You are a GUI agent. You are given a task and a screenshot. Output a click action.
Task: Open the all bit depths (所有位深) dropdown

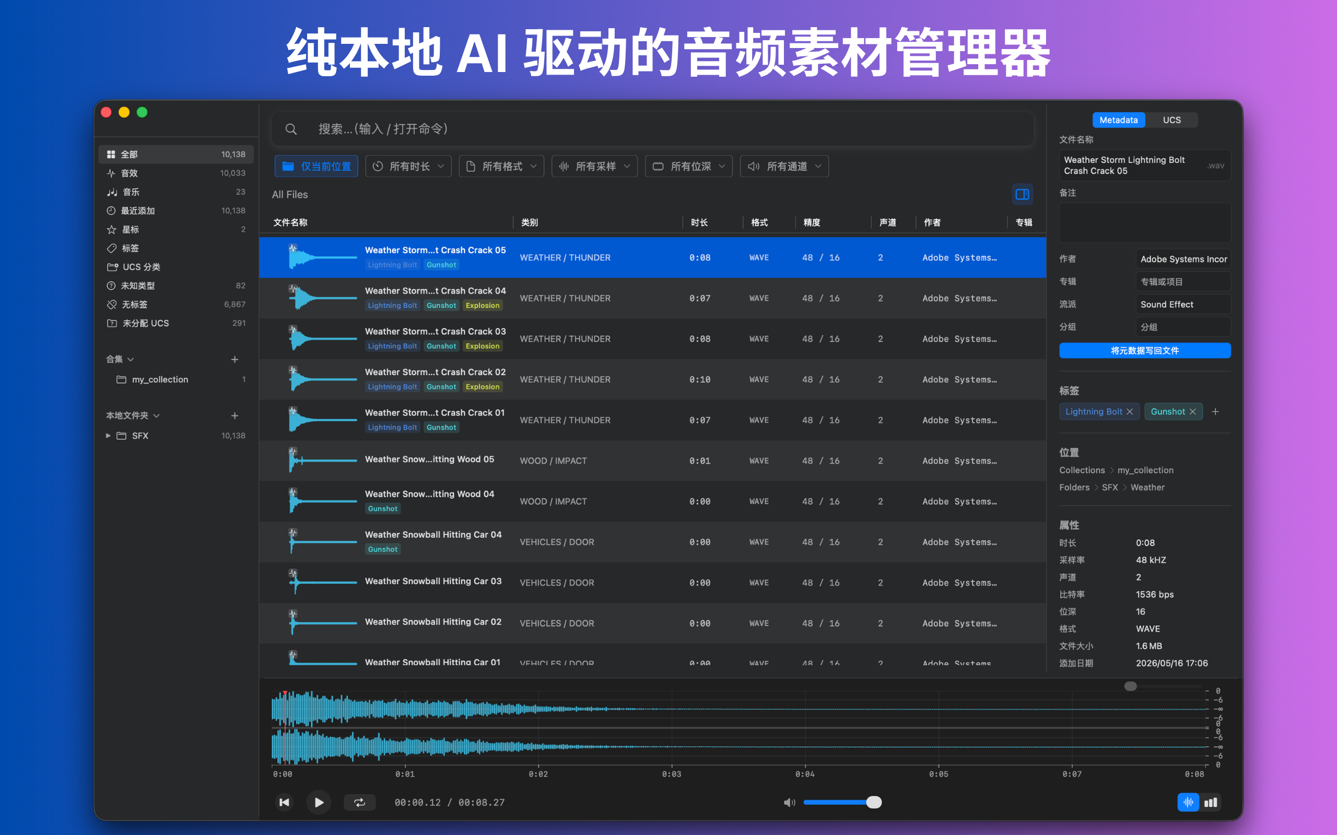[x=689, y=166]
